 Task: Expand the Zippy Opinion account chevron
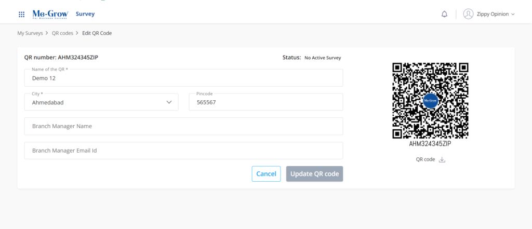513,15
